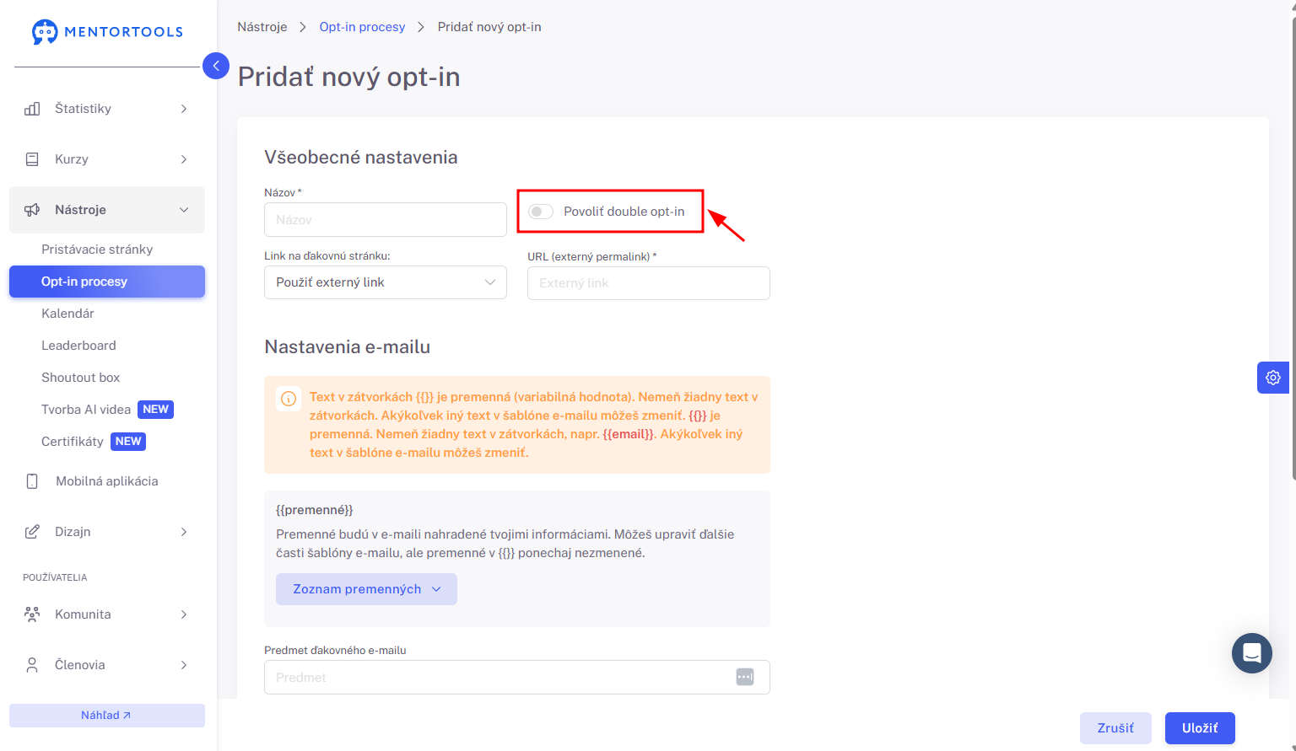Click the Zrušiť cancel button

(1115, 728)
